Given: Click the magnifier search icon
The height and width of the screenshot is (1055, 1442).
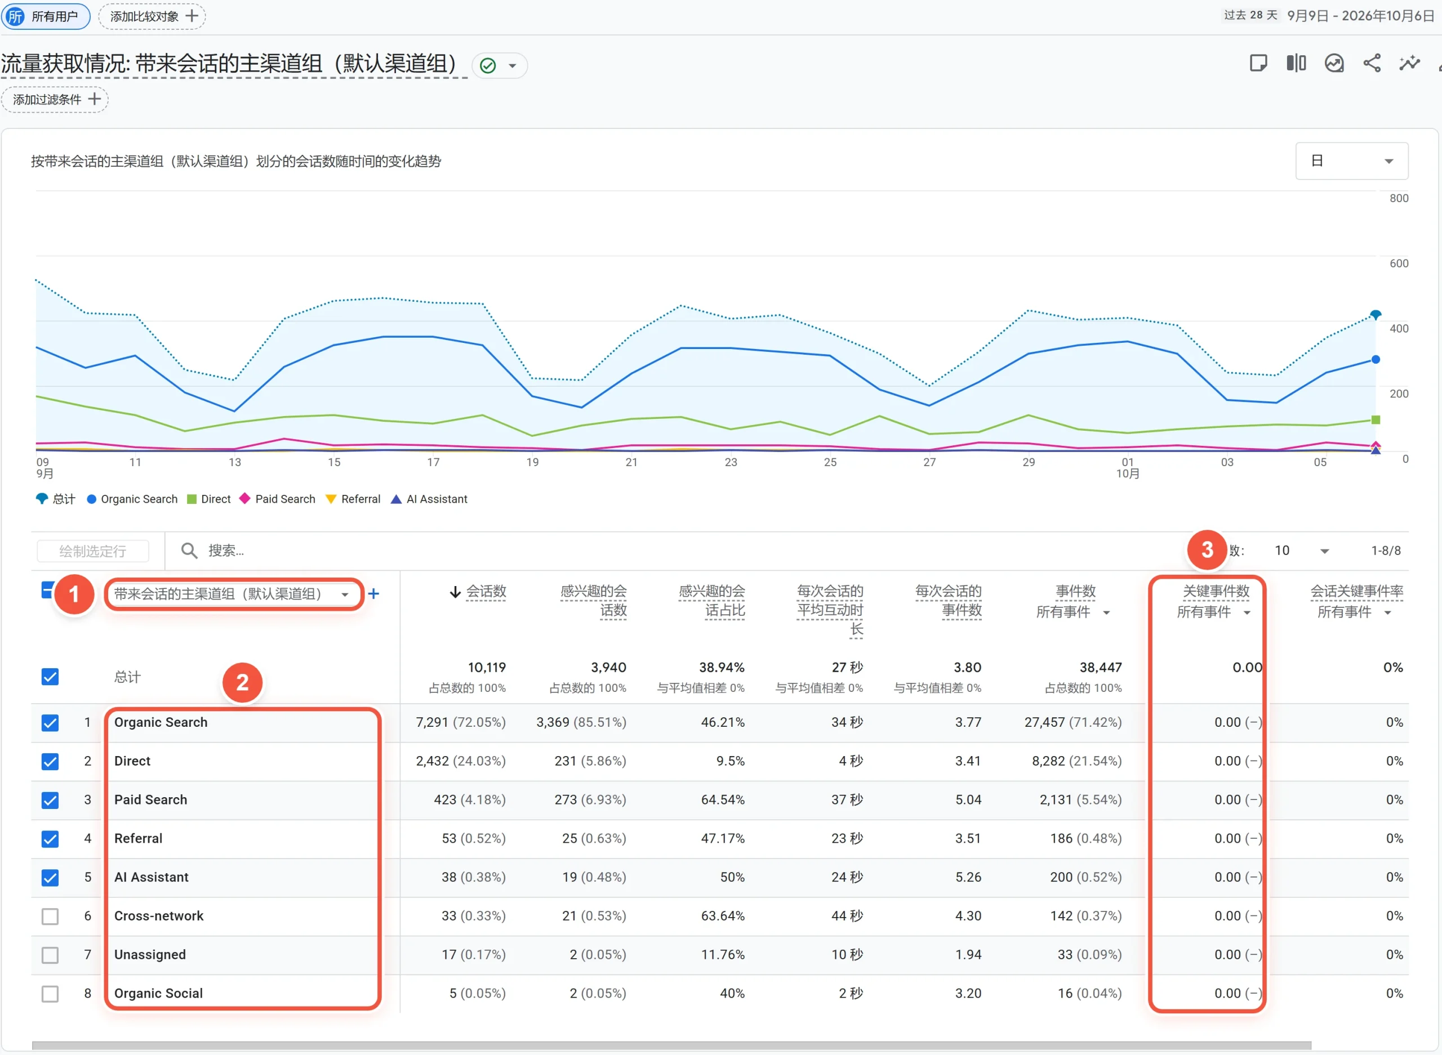Looking at the screenshot, I should tap(189, 551).
